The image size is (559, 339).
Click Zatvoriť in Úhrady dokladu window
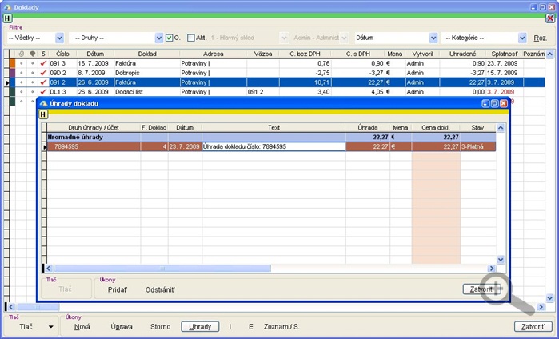coord(482,289)
